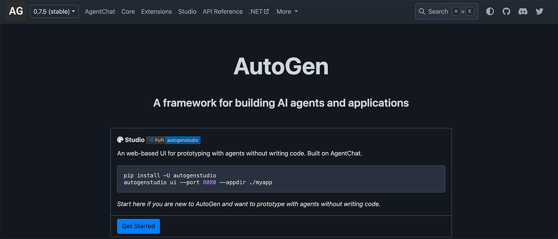
Task: Click the pip install code block
Action: pyautogui.click(x=281, y=179)
